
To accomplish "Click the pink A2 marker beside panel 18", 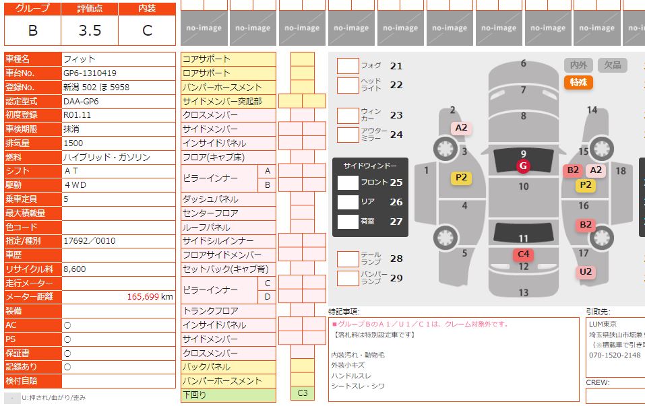I will pos(596,170).
